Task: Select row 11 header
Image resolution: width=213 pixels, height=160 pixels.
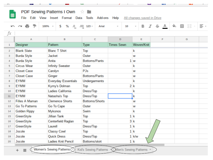Action: [9, 96]
